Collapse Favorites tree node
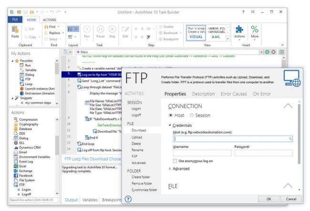The width and height of the screenshot is (310, 211). (x=12, y=61)
